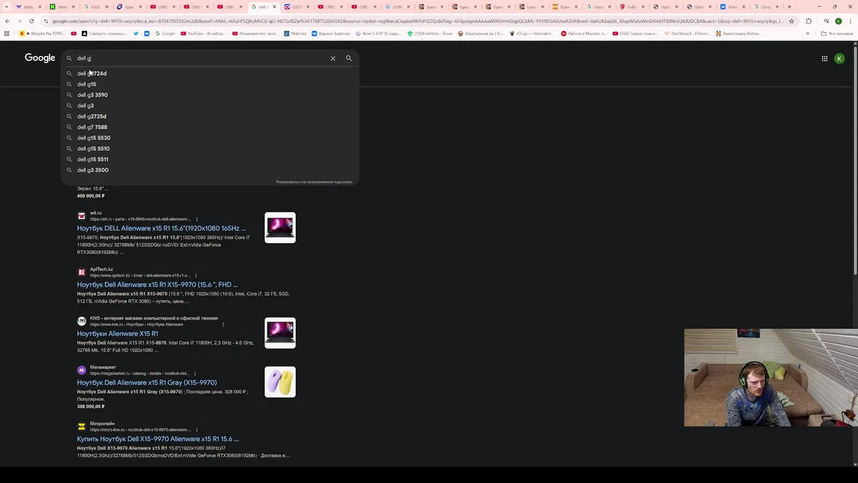Show more bookmarks chevron

point(809,34)
